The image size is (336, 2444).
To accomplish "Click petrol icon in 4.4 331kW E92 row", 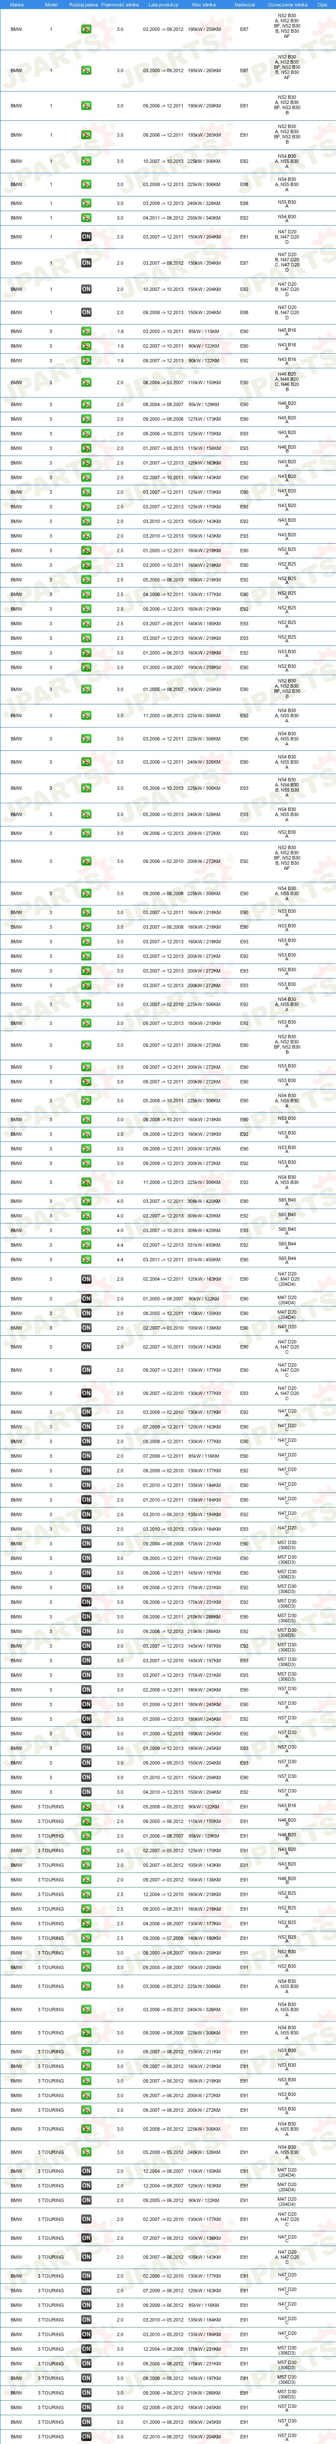I will [86, 1245].
